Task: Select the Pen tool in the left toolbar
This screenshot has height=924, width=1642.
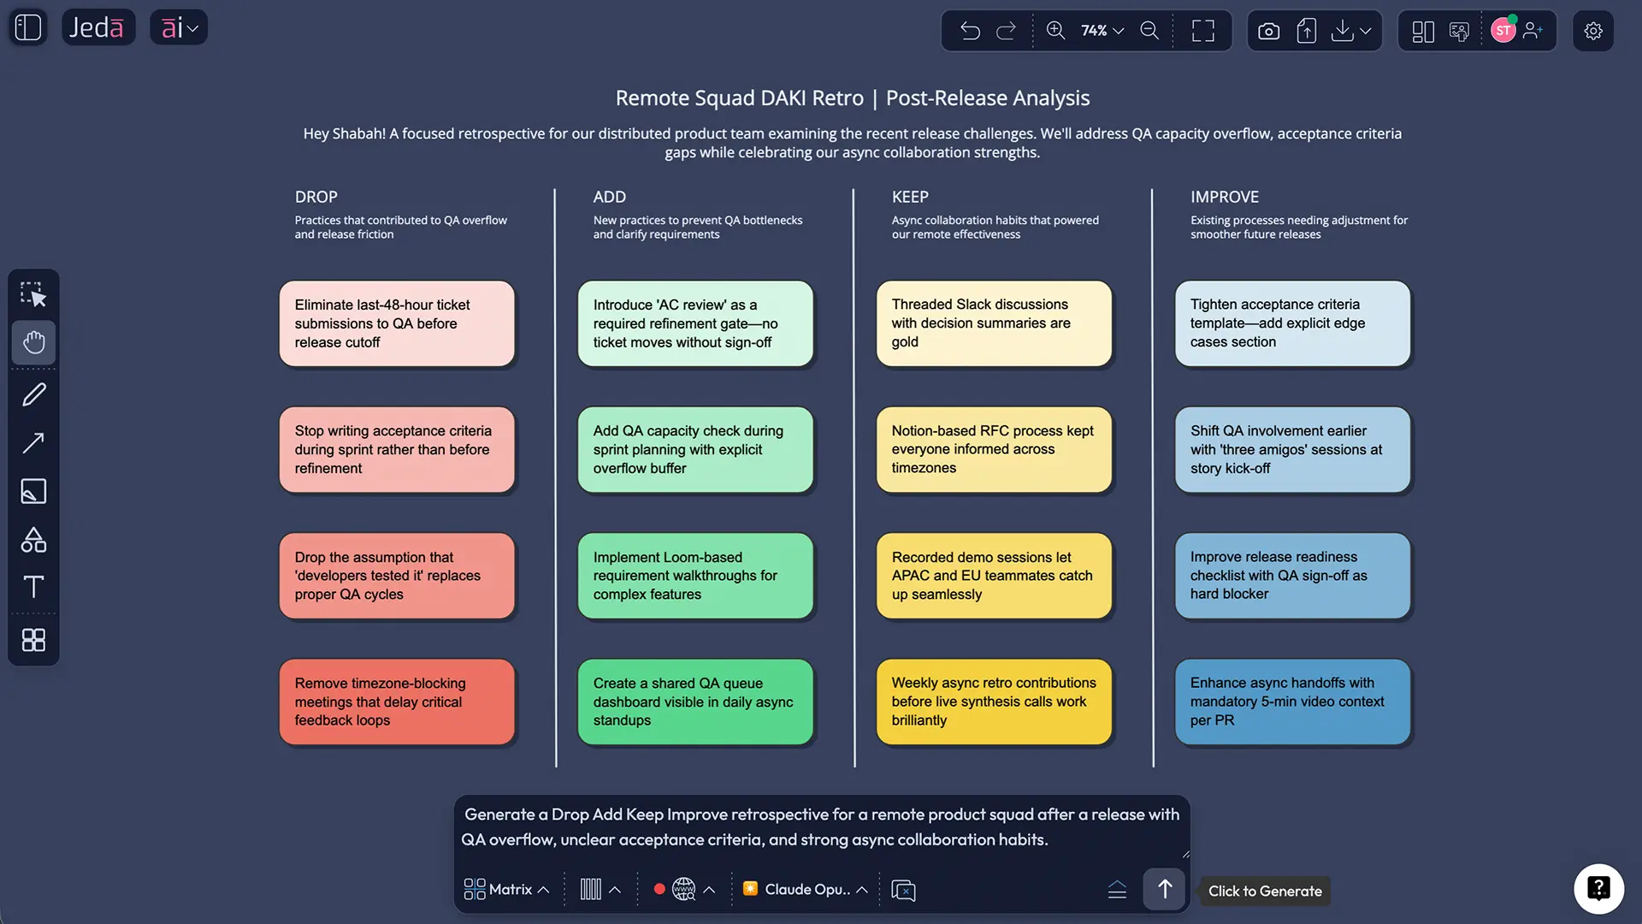Action: (34, 394)
